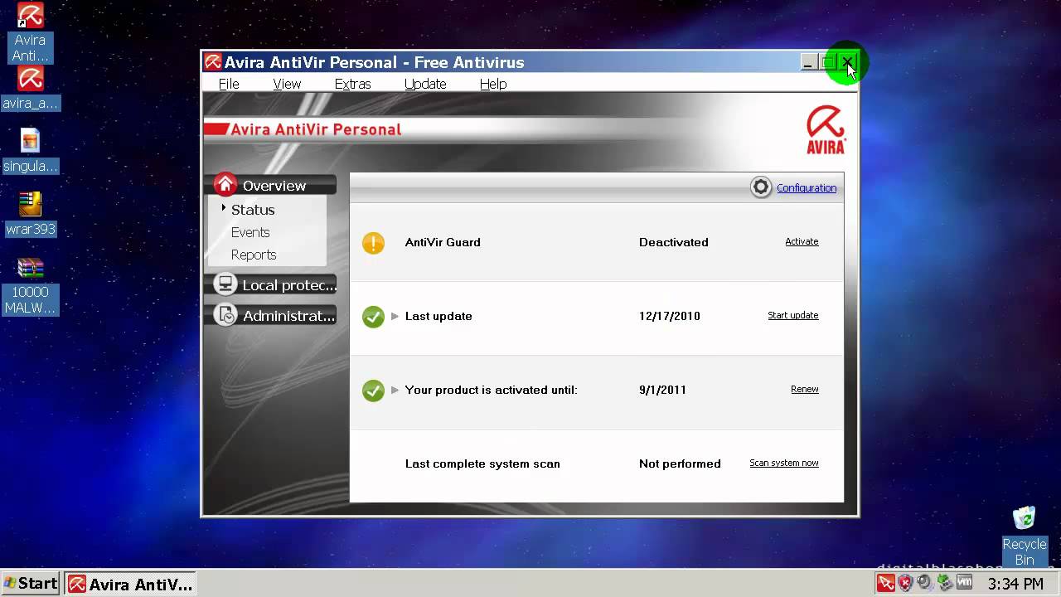Click the Administration clock icon
This screenshot has width=1061, height=597.
point(225,315)
